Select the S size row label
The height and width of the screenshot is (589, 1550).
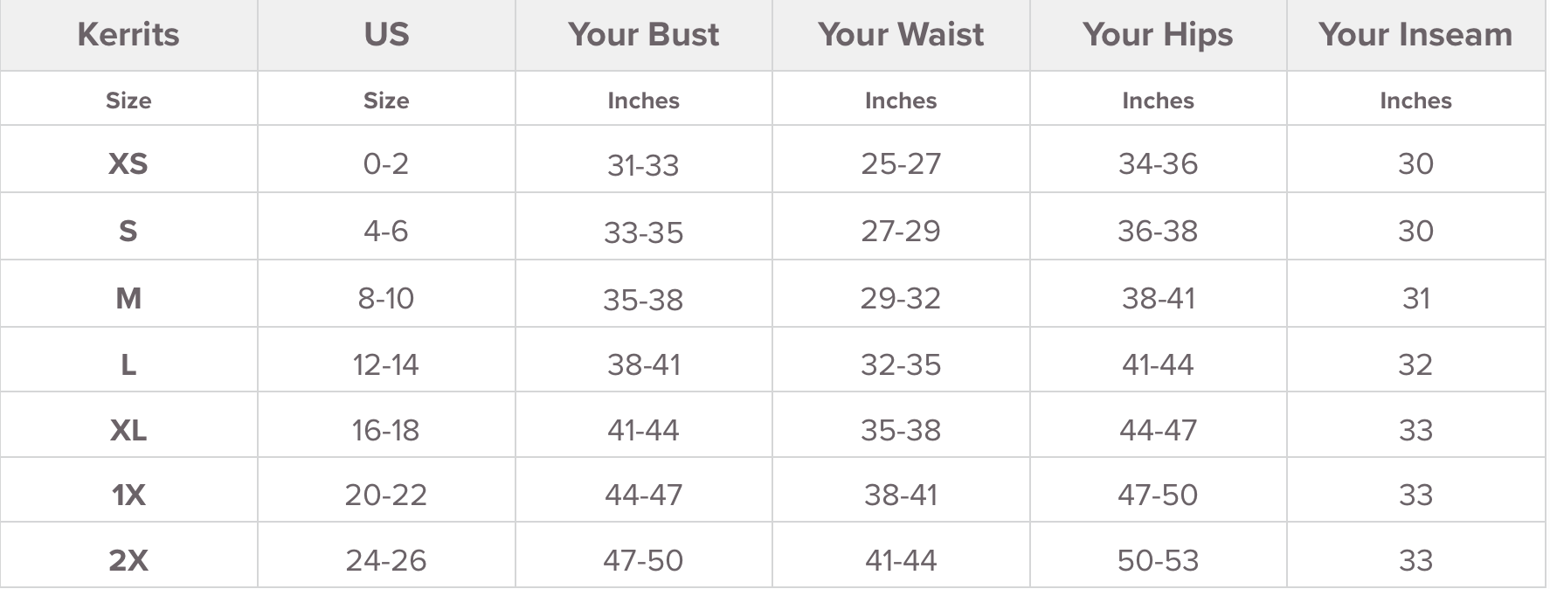(x=128, y=231)
